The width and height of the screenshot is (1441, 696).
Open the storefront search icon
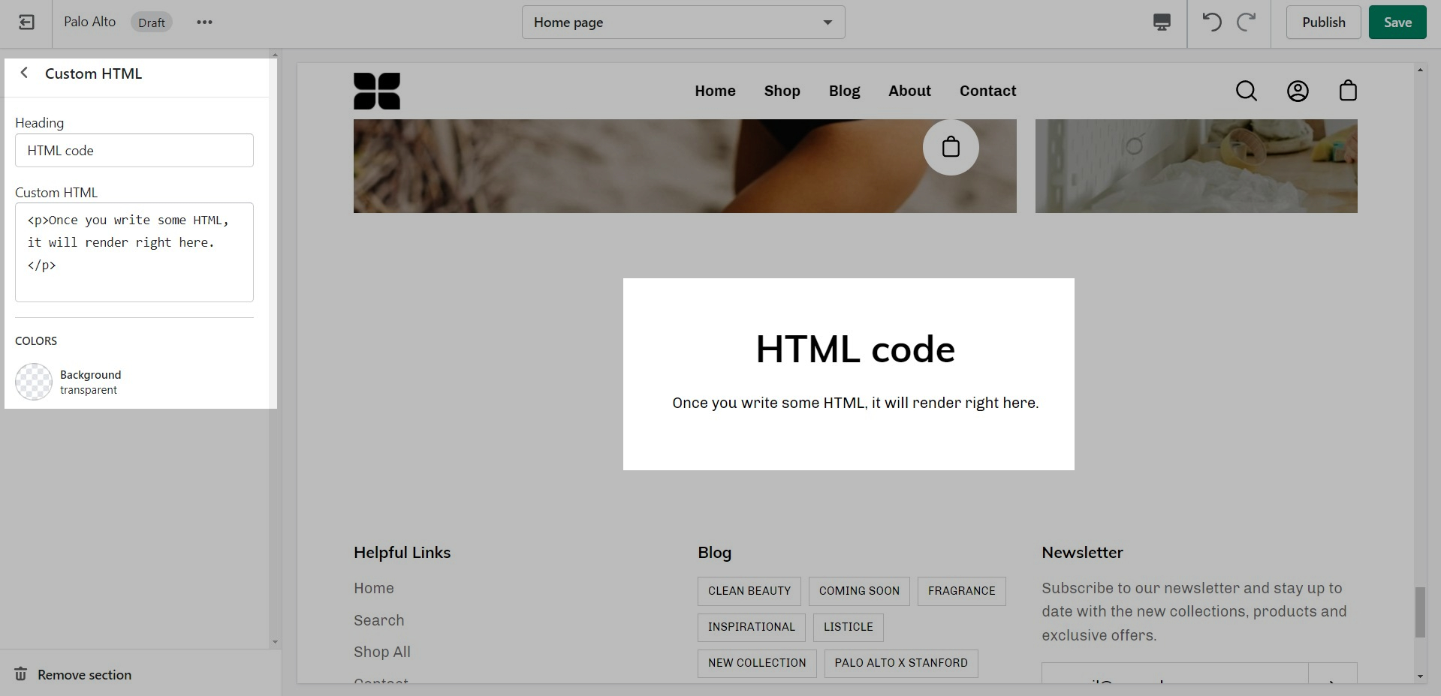(1246, 91)
